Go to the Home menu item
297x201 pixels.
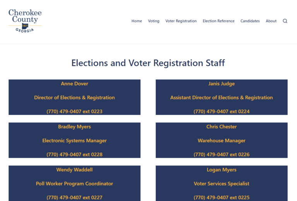(137, 21)
